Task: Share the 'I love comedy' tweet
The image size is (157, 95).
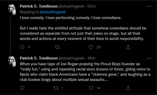Action: coord(128,47)
